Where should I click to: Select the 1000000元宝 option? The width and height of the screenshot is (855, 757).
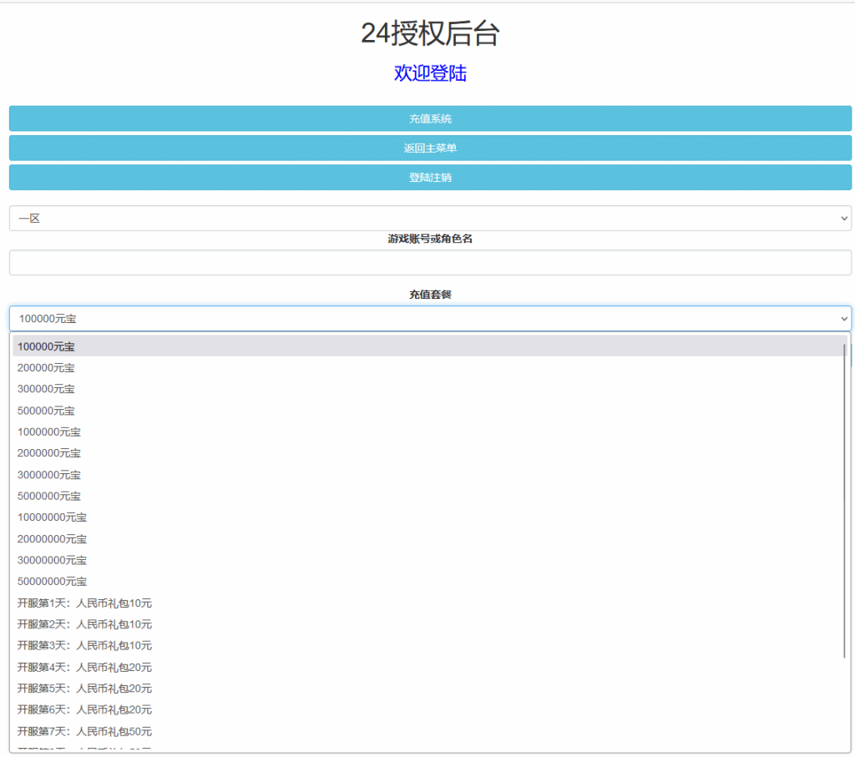(x=49, y=432)
